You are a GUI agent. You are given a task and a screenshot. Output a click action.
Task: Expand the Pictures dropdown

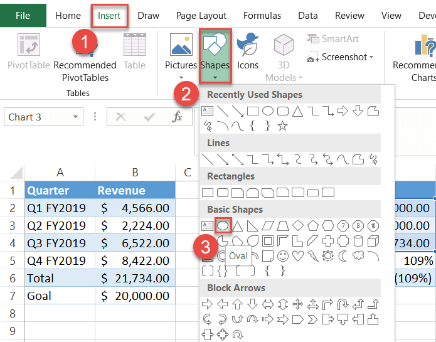coord(181,78)
